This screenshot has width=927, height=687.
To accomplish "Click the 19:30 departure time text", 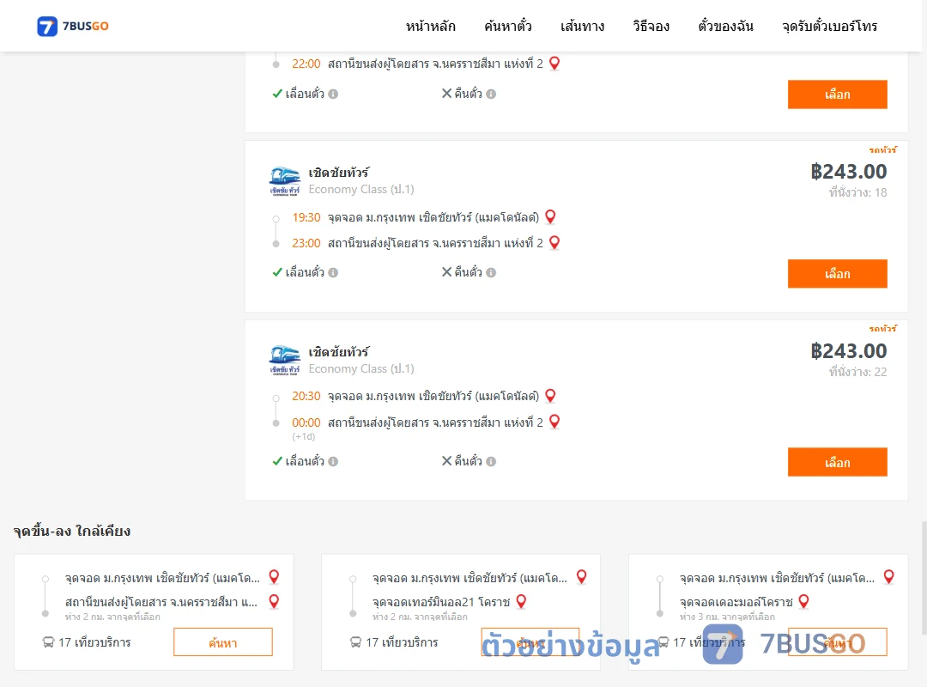I will [306, 217].
